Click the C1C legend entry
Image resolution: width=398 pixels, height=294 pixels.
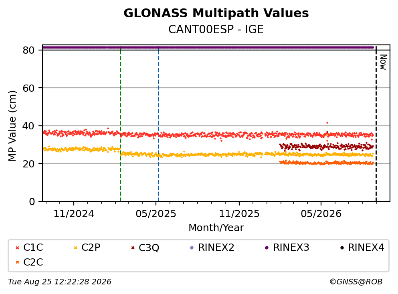tap(29, 247)
